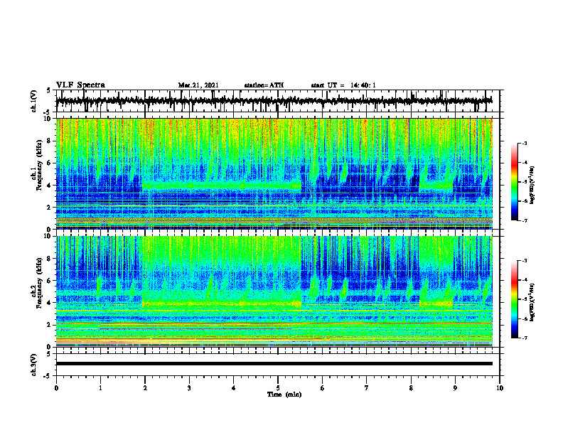Select the ch.2 Frequency (kHz) axis label

(x=38, y=283)
